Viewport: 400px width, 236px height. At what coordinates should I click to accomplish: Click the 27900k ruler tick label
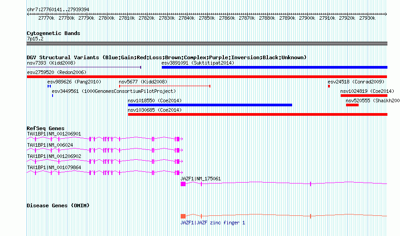(307, 18)
